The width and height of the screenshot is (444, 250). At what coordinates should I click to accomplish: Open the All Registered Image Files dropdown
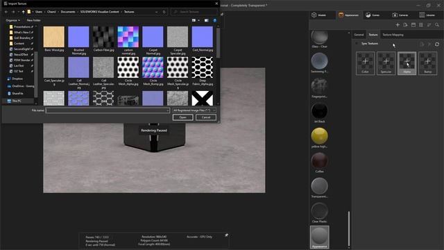194,110
